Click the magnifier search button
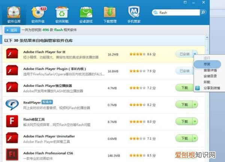Image resolution: width=225 pixels, height=162 pixels. (x=203, y=12)
